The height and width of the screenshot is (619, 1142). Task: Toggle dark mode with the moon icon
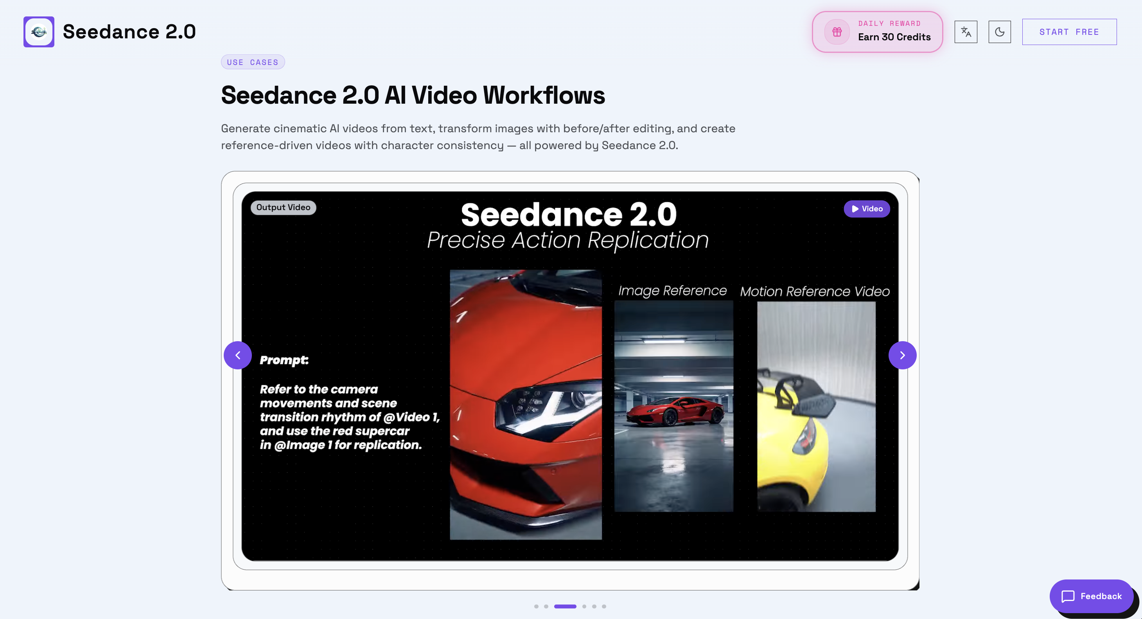click(x=1000, y=31)
